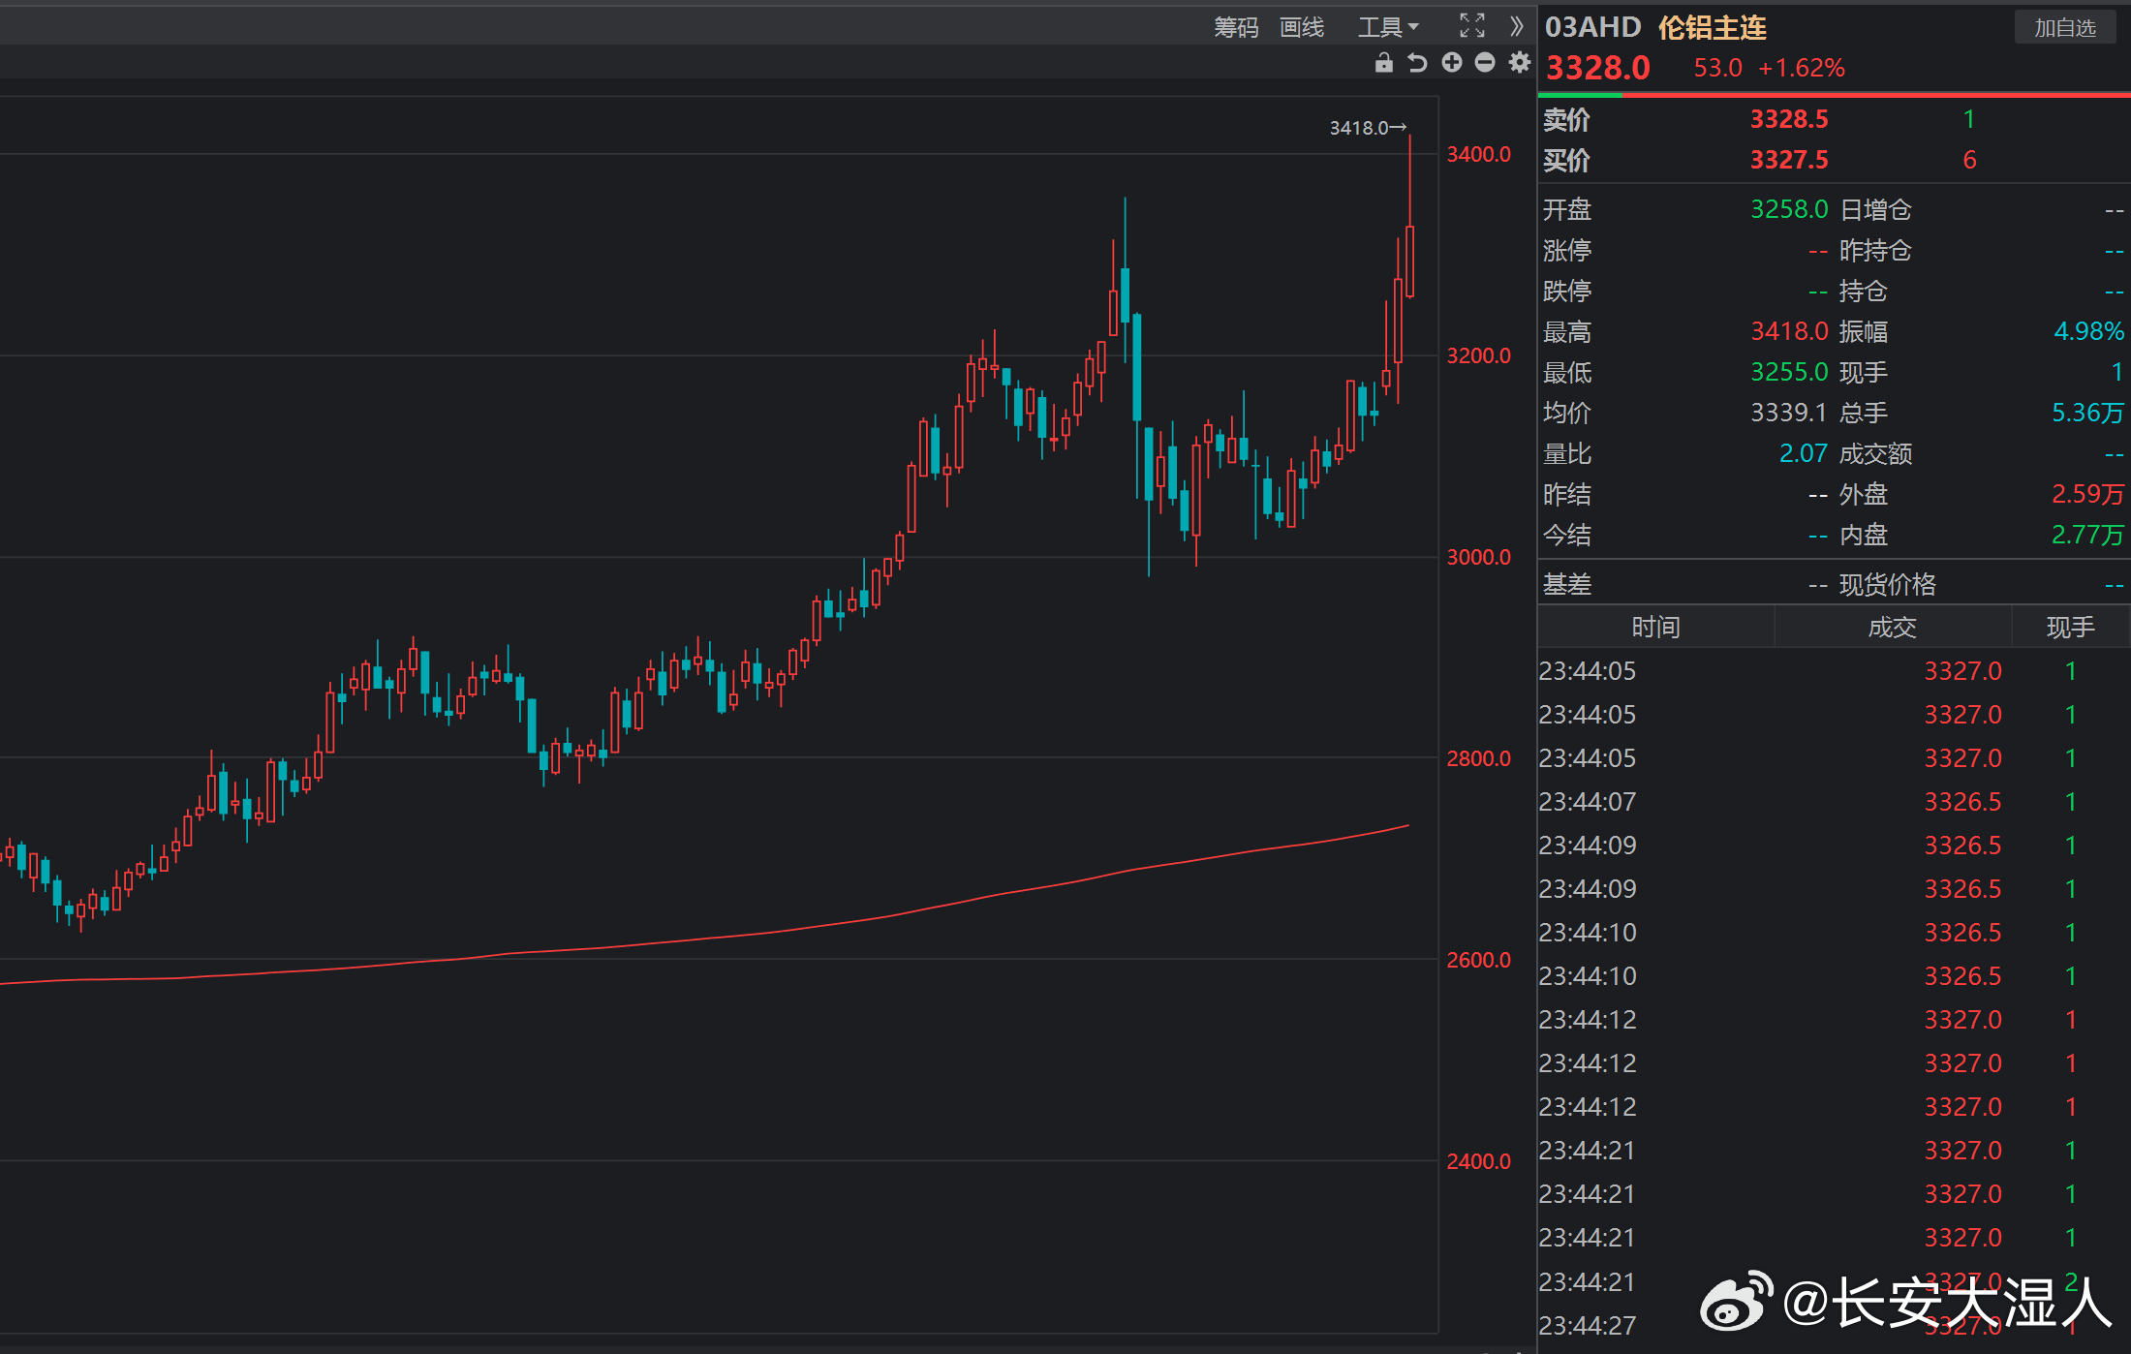Zoom out chart with minus icon
2131x1354 pixels.
coord(1485,63)
